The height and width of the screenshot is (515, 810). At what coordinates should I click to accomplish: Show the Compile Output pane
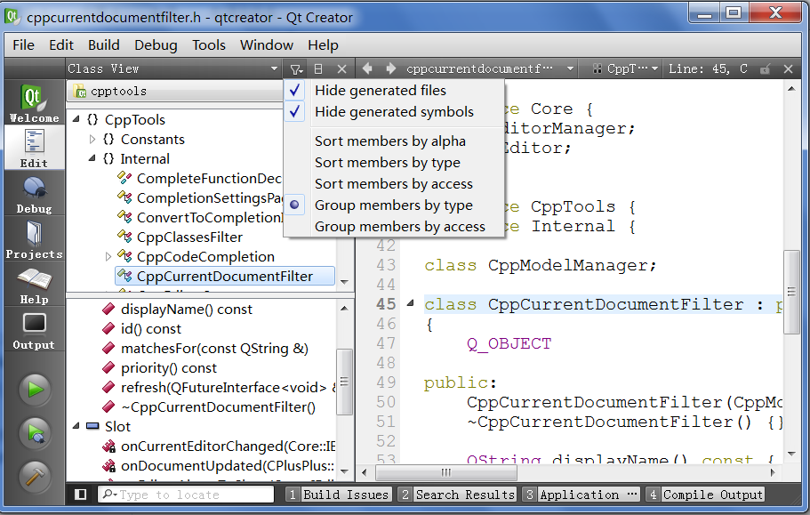coord(705,495)
